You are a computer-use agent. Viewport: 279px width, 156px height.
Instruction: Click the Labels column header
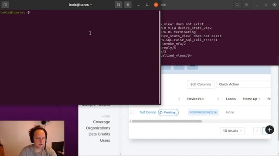(231, 99)
